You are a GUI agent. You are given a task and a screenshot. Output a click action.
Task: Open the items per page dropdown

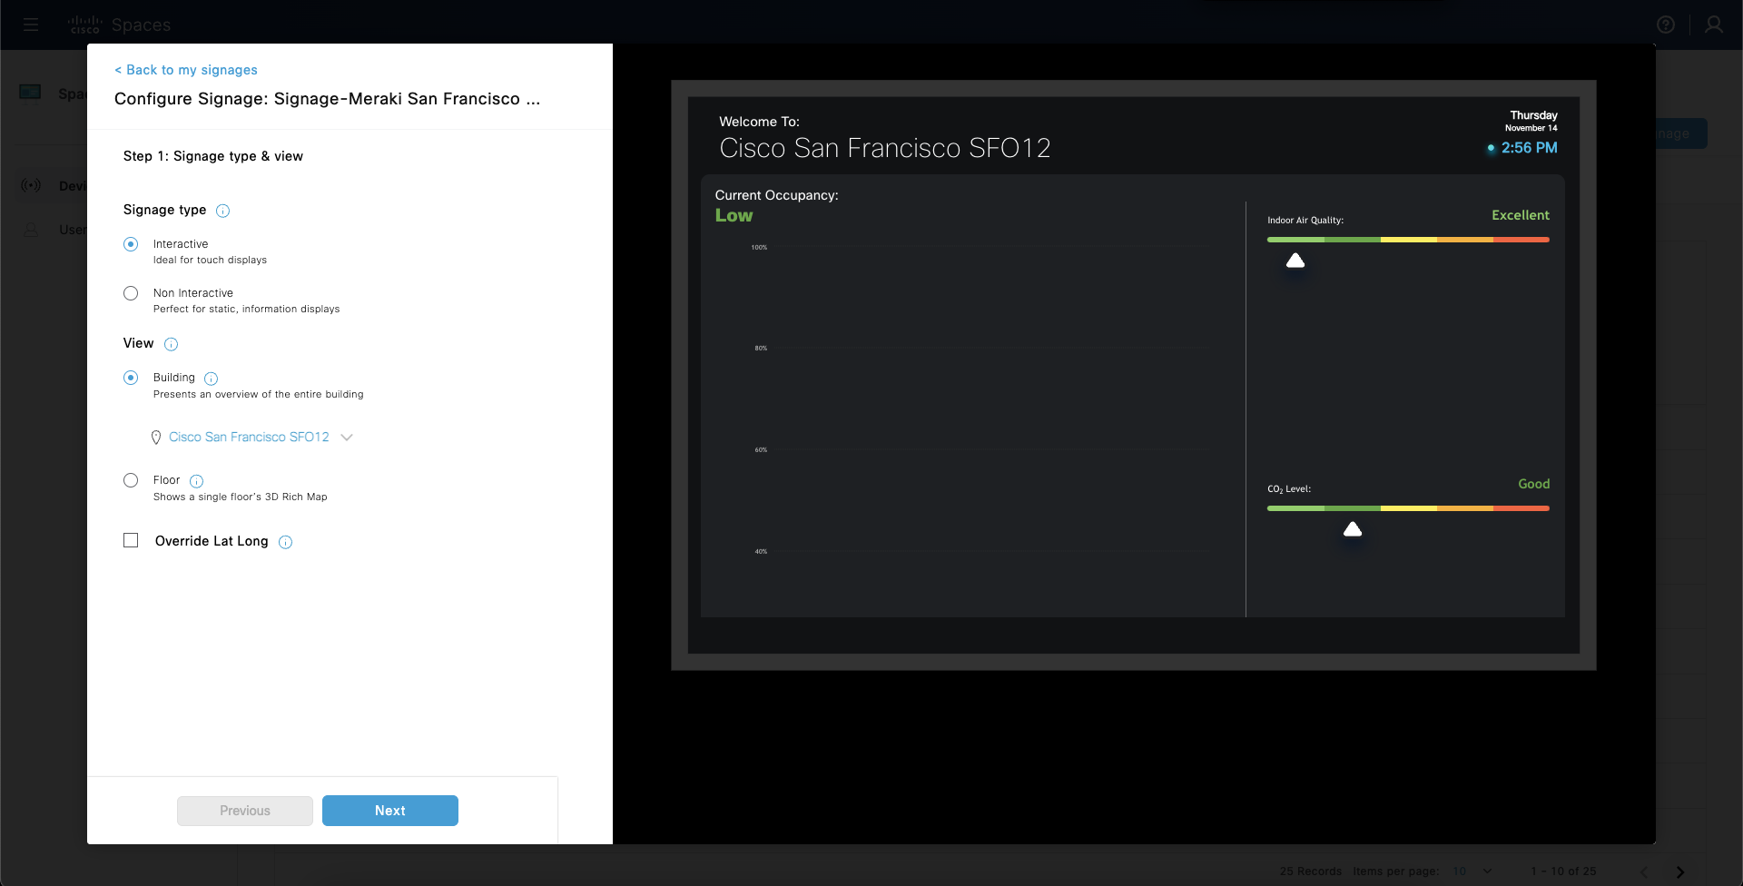pyautogui.click(x=1472, y=871)
